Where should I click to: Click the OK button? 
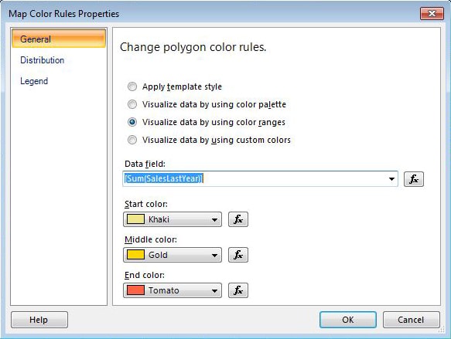[x=348, y=320]
